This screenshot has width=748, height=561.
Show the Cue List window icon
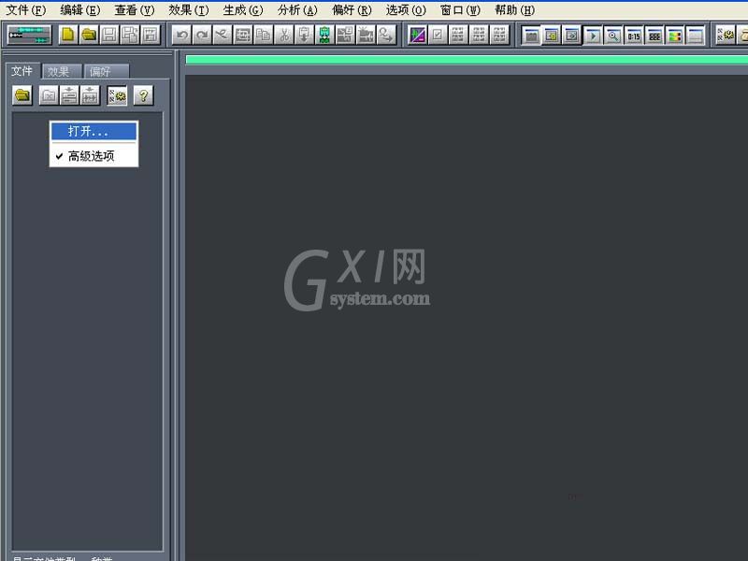click(x=552, y=36)
